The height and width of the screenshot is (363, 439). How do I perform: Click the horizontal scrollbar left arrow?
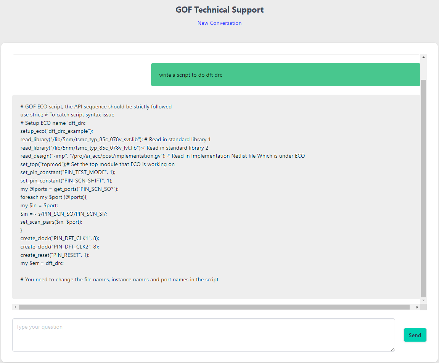point(15,307)
